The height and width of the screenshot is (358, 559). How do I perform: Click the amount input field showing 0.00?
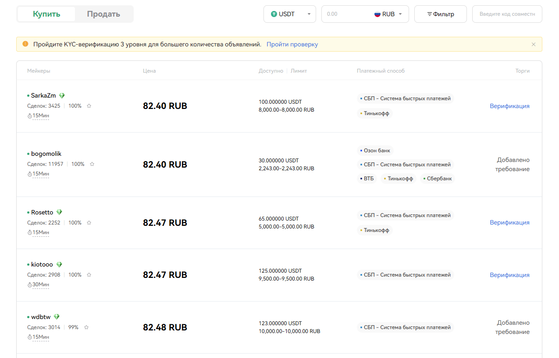346,14
